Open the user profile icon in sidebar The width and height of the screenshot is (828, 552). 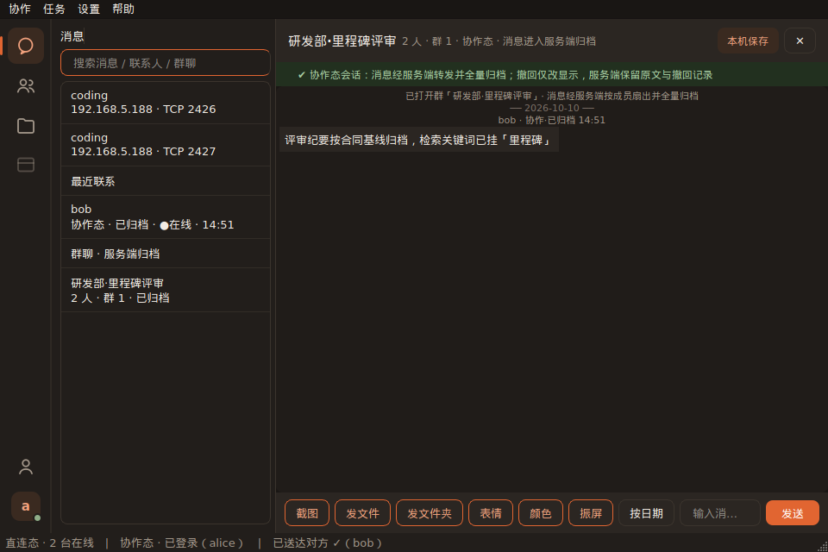[x=25, y=467]
